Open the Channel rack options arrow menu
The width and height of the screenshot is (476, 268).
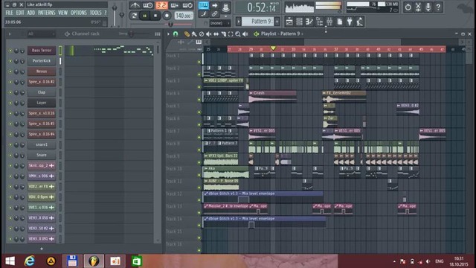(x=10, y=33)
